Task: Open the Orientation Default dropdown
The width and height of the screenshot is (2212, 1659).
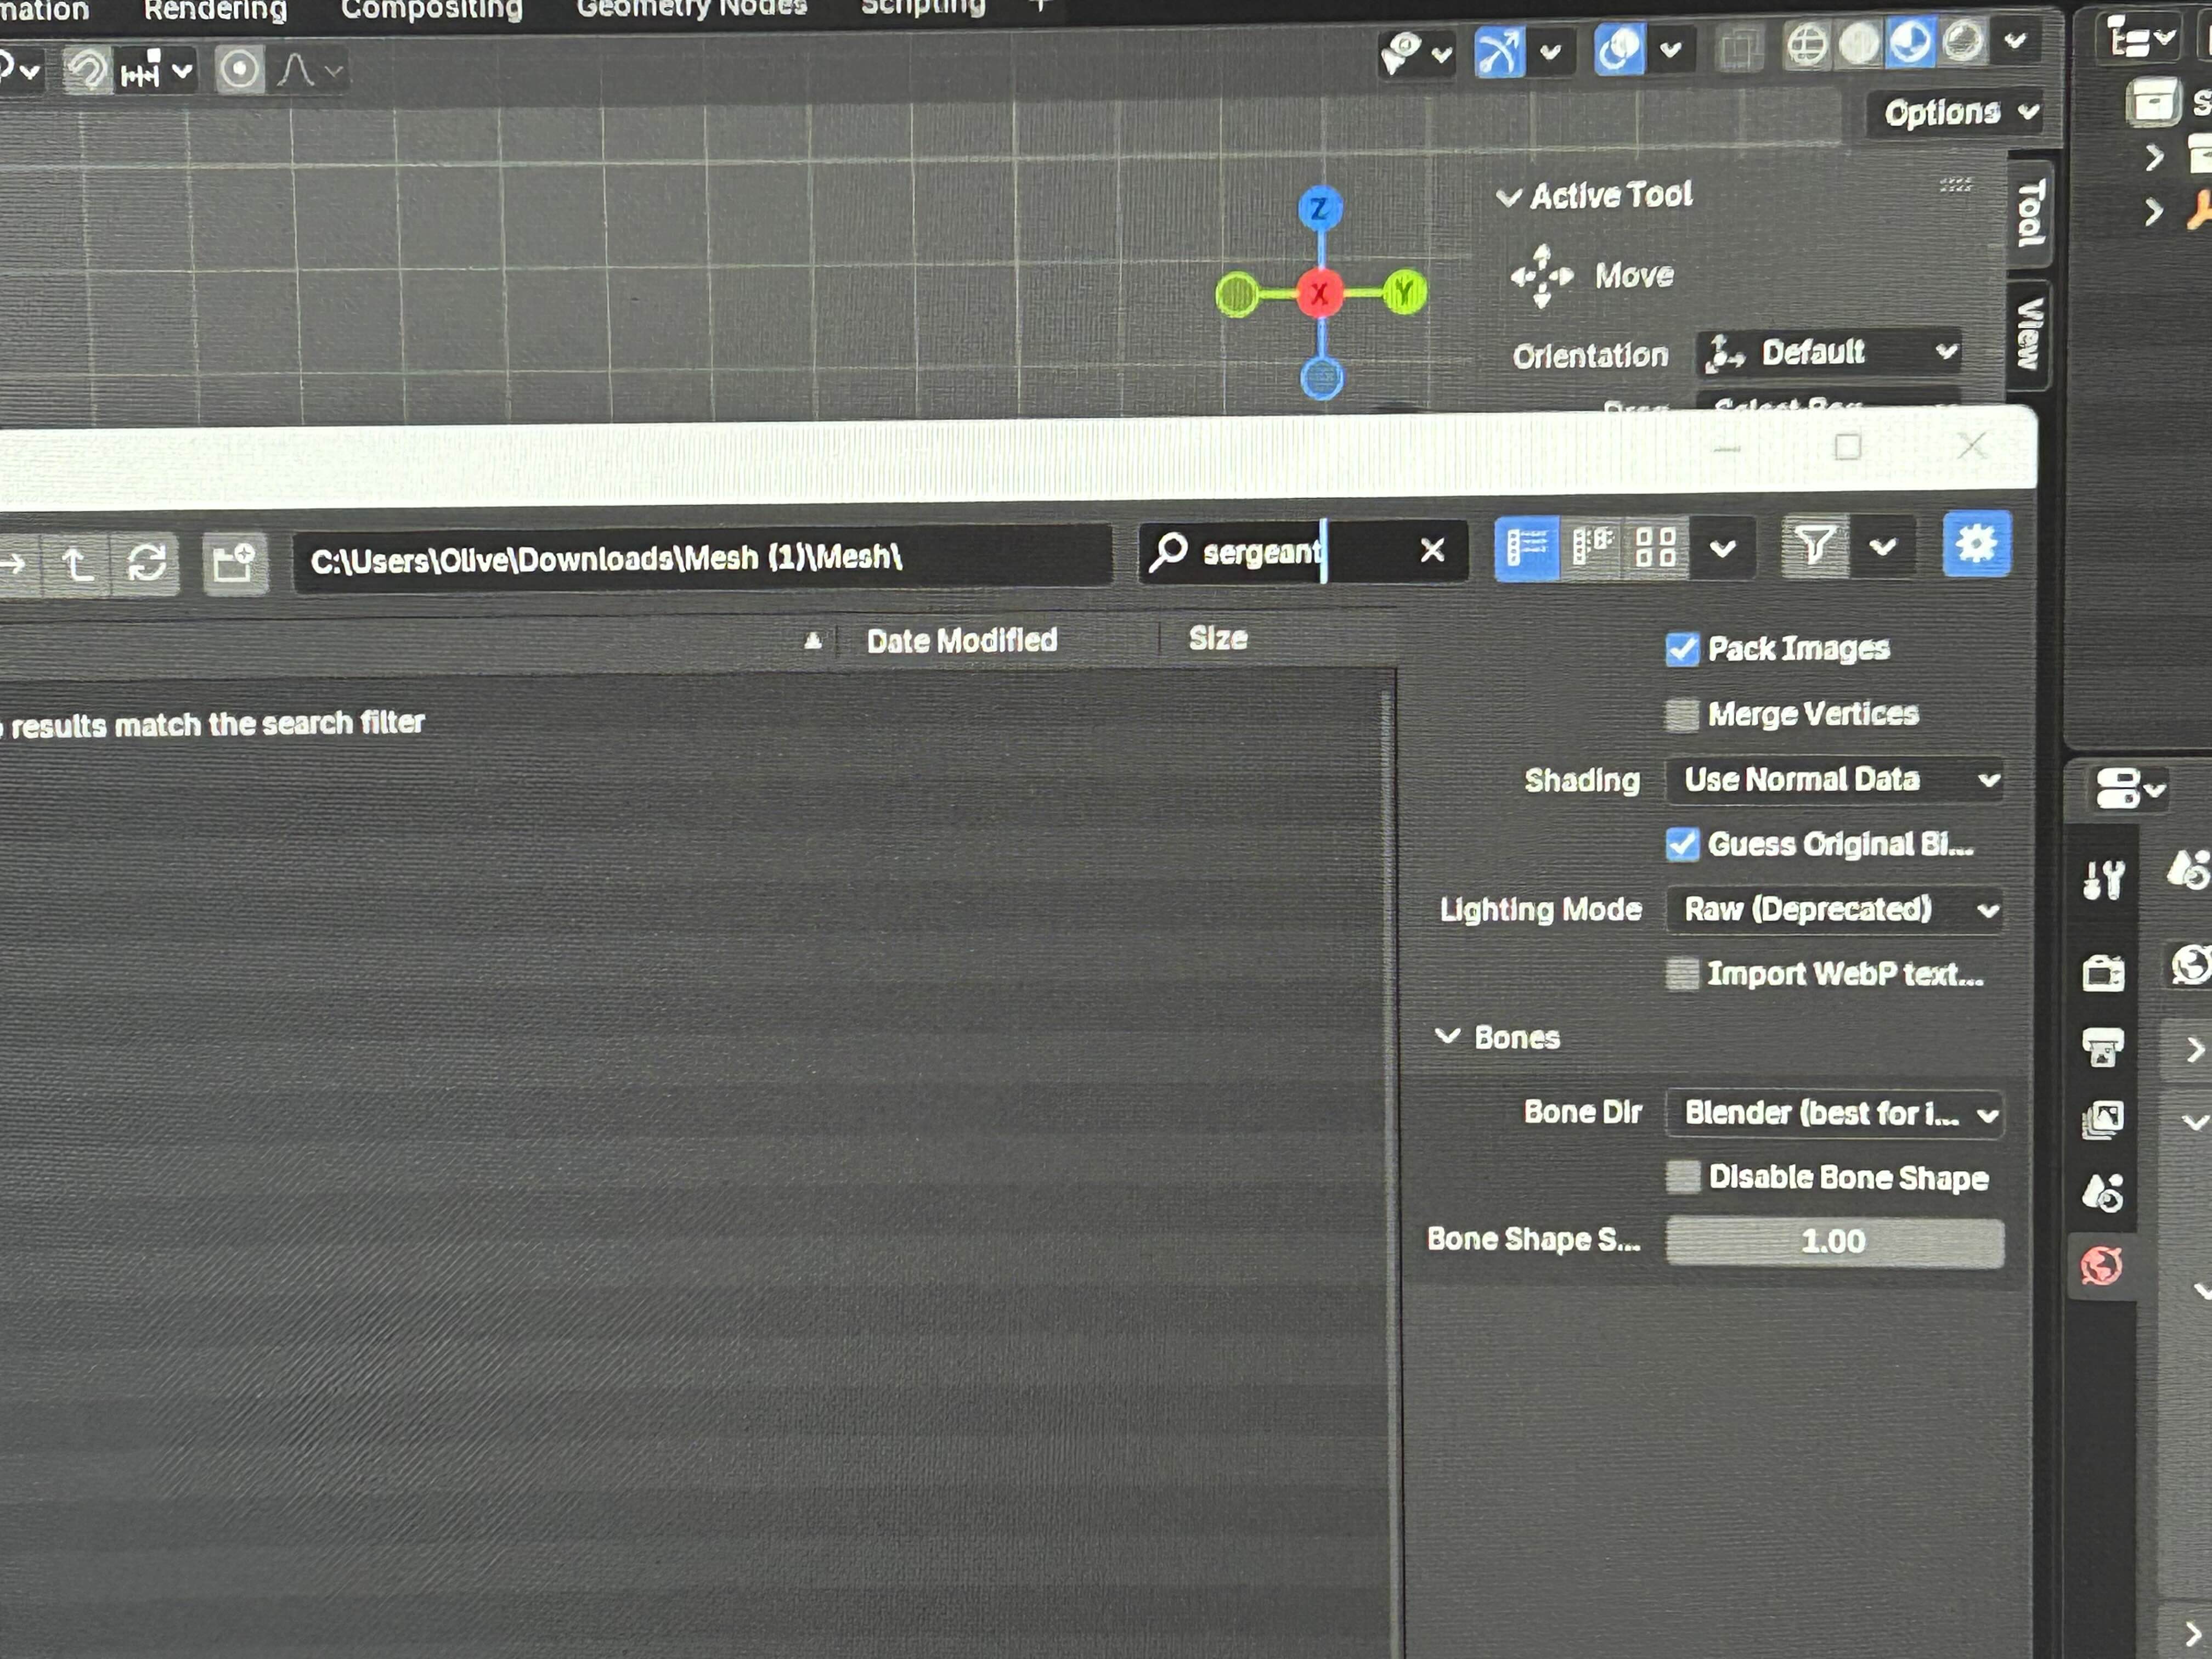Action: (x=1830, y=352)
